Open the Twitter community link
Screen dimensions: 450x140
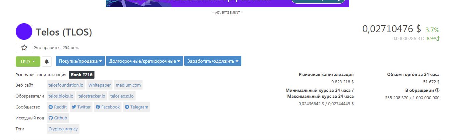(81, 107)
